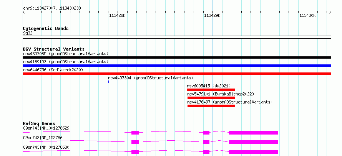Click the chr9:113427007..113430238 coordinate label
The height and width of the screenshot is (156, 342).
(x=52, y=8)
